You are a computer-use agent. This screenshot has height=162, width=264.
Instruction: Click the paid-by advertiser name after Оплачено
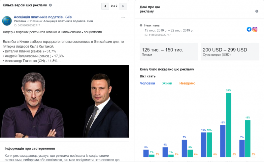click(x=68, y=21)
